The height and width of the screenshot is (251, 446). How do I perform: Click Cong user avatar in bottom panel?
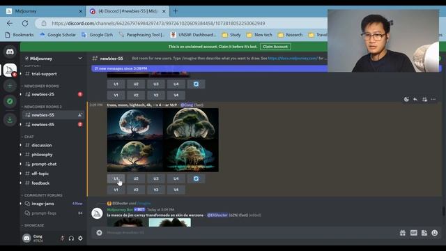tap(26, 238)
